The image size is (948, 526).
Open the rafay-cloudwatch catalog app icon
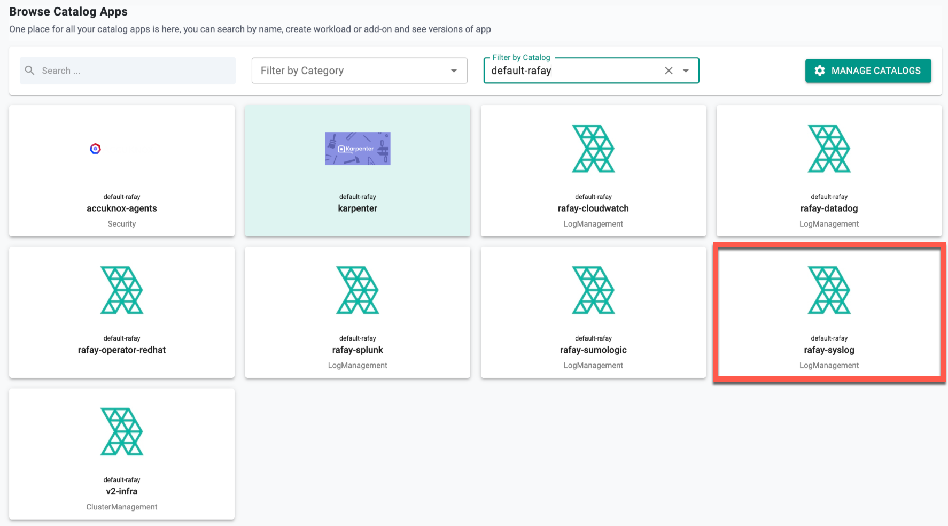point(593,149)
